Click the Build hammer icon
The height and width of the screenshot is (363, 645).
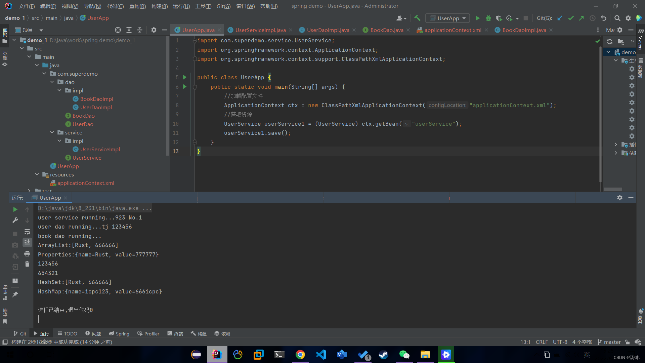(x=417, y=18)
